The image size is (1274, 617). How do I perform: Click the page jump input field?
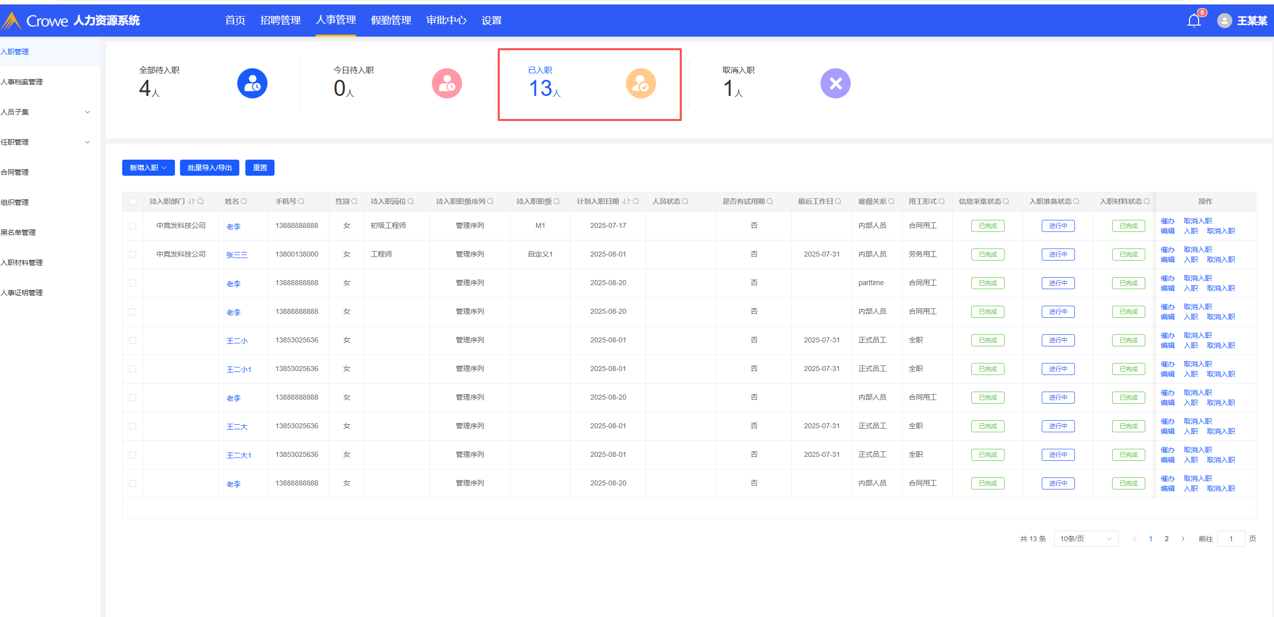tap(1230, 539)
